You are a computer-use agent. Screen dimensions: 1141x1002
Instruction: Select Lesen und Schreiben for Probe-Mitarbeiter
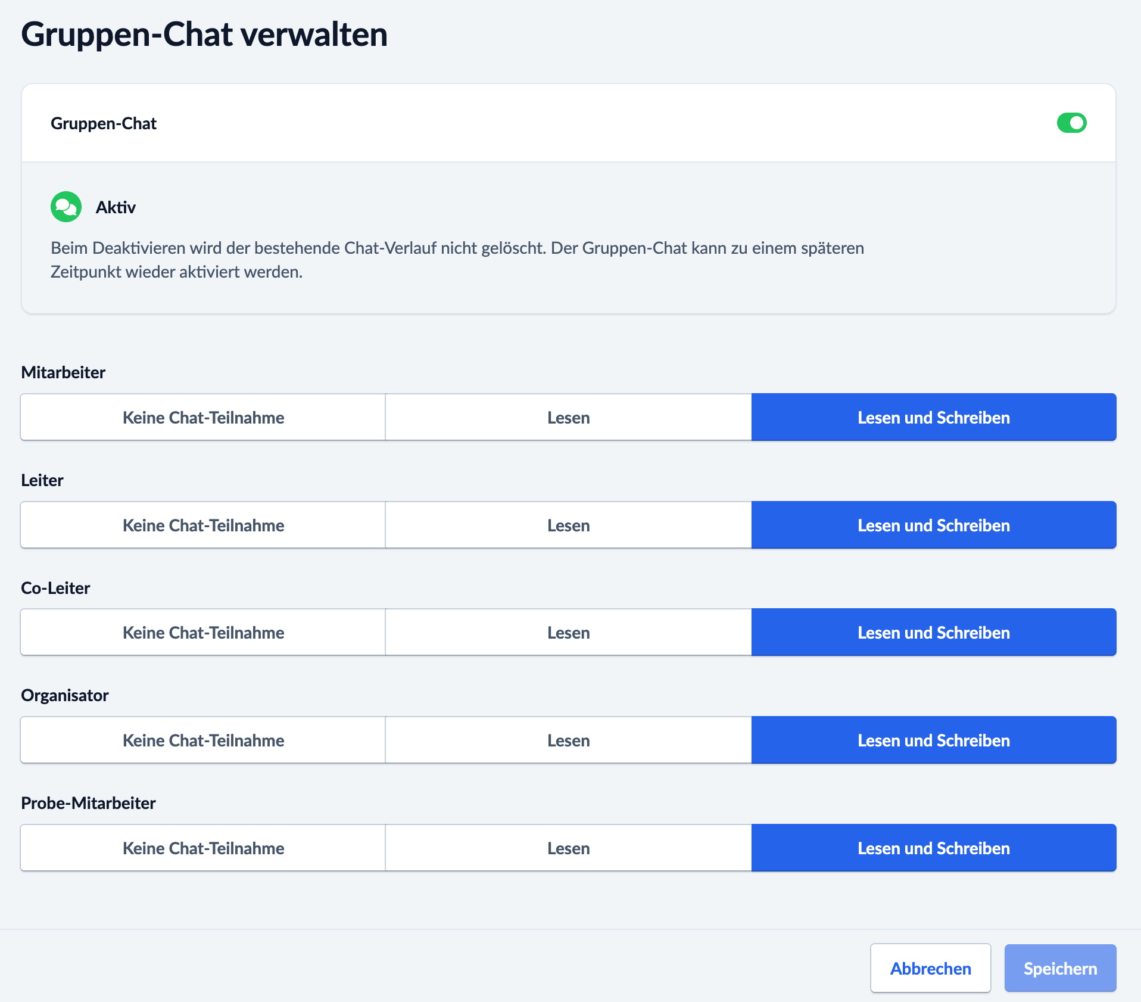934,848
